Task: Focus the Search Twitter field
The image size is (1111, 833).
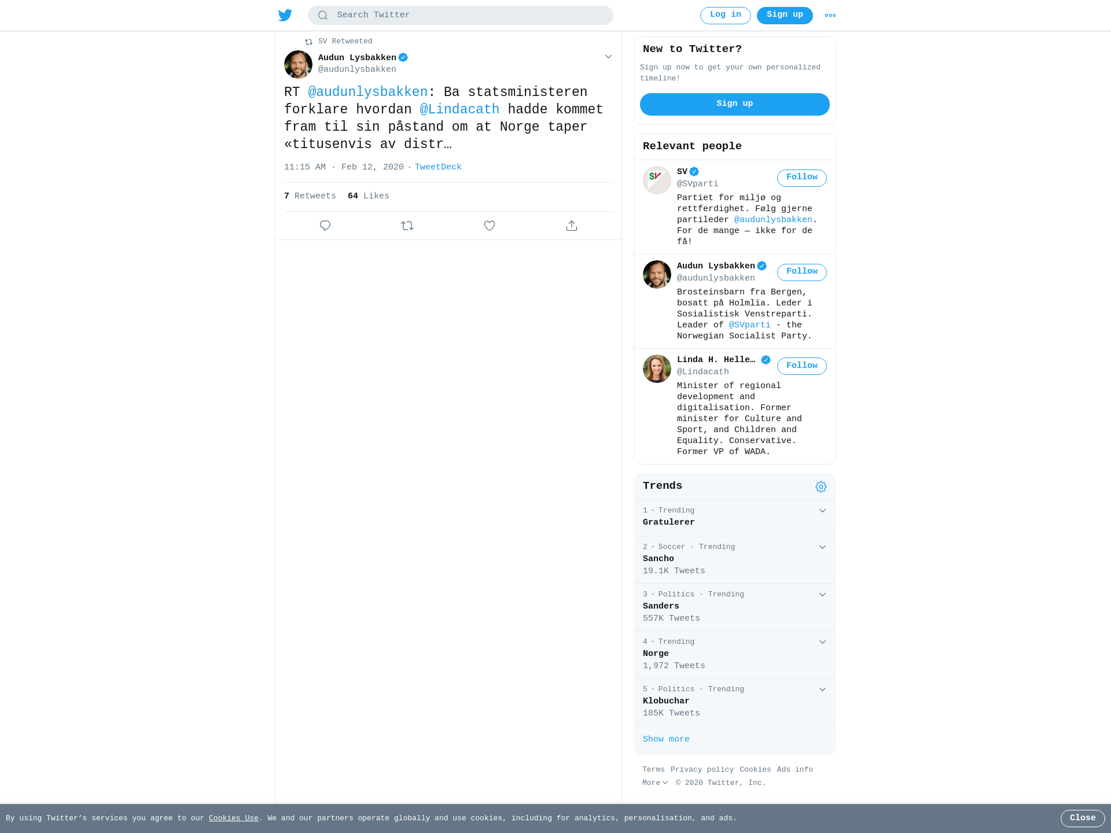Action: 461,16
